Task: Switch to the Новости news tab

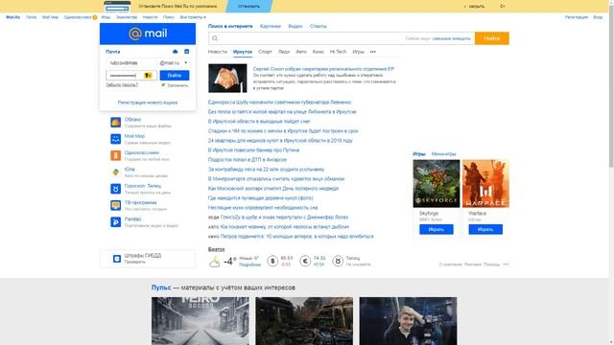Action: tap(218, 52)
